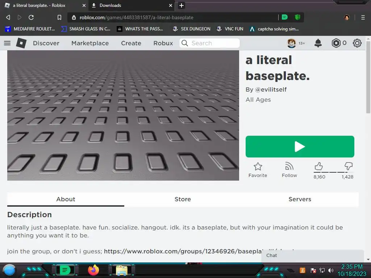Select the About tab

(x=66, y=199)
